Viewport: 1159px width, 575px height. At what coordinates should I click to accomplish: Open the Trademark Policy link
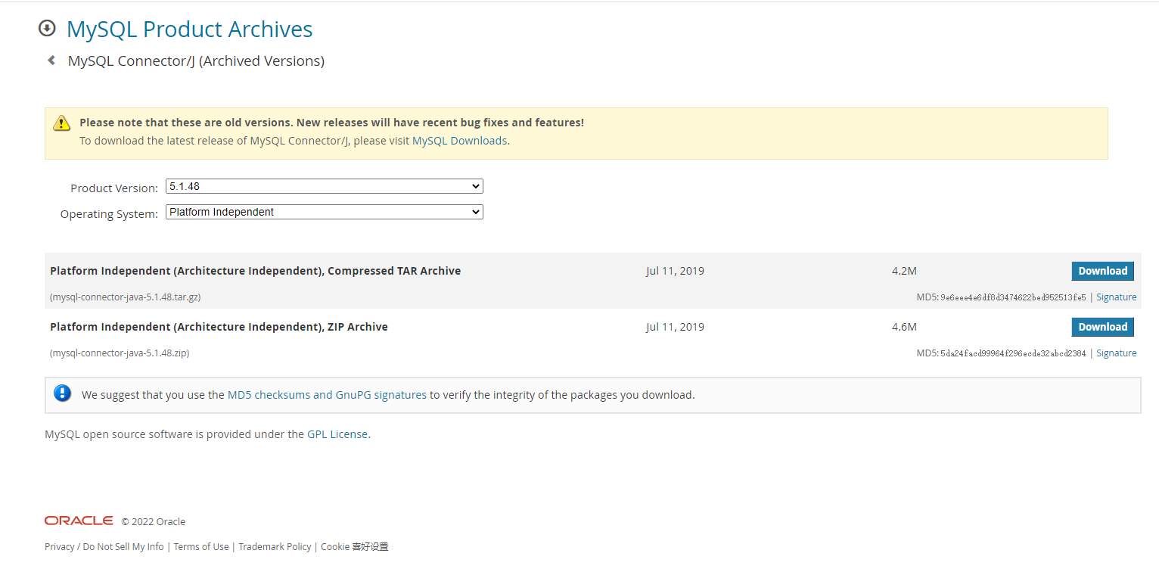pyautogui.click(x=275, y=546)
